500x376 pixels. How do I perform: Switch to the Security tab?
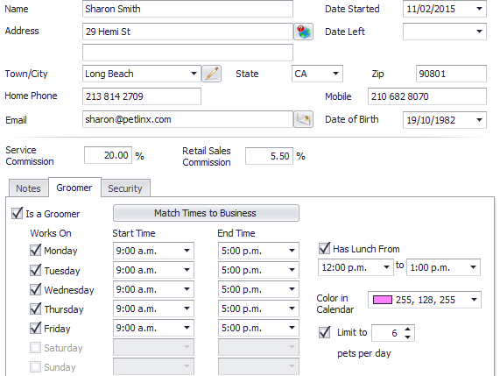coord(125,188)
